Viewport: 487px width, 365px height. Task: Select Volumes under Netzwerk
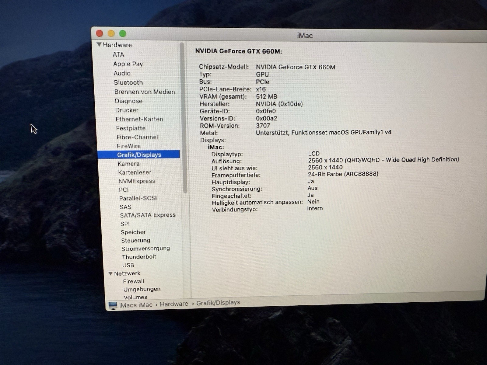pyautogui.click(x=135, y=297)
